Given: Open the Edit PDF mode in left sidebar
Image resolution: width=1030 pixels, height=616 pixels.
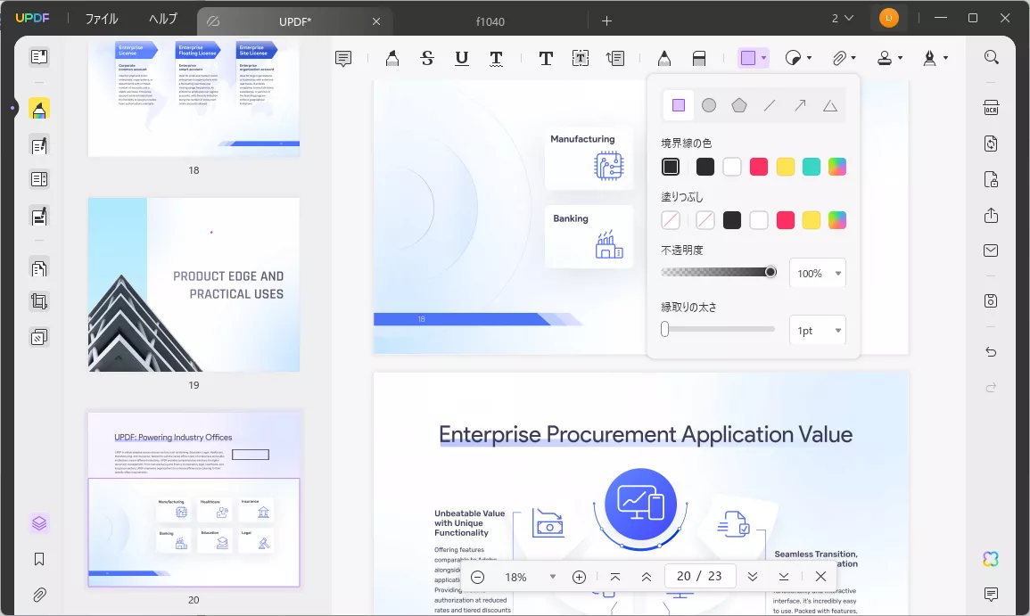Looking at the screenshot, I should click(x=38, y=145).
